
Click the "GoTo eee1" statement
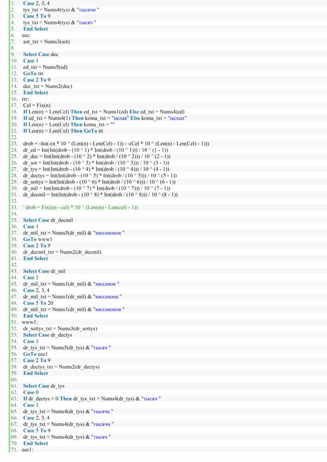pyautogui.click(x=35, y=354)
